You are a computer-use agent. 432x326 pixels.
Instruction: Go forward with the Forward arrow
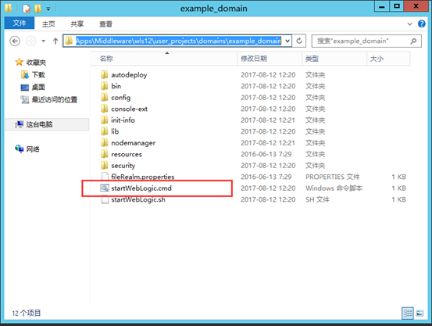tap(31, 41)
